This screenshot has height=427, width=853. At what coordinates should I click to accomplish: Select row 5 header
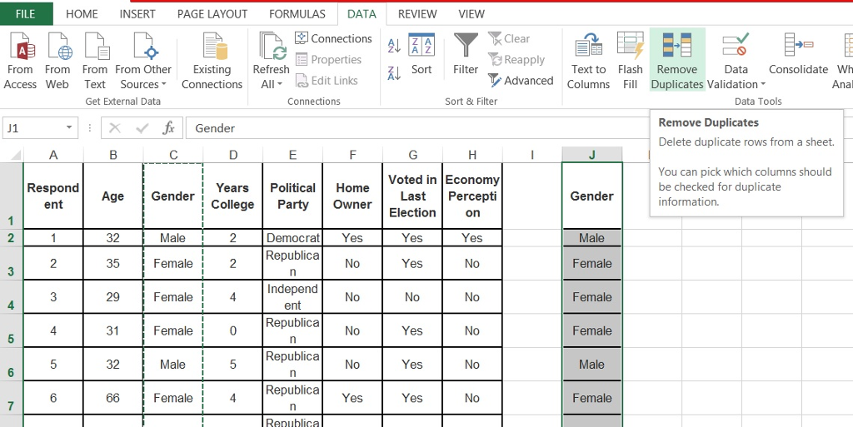point(12,330)
